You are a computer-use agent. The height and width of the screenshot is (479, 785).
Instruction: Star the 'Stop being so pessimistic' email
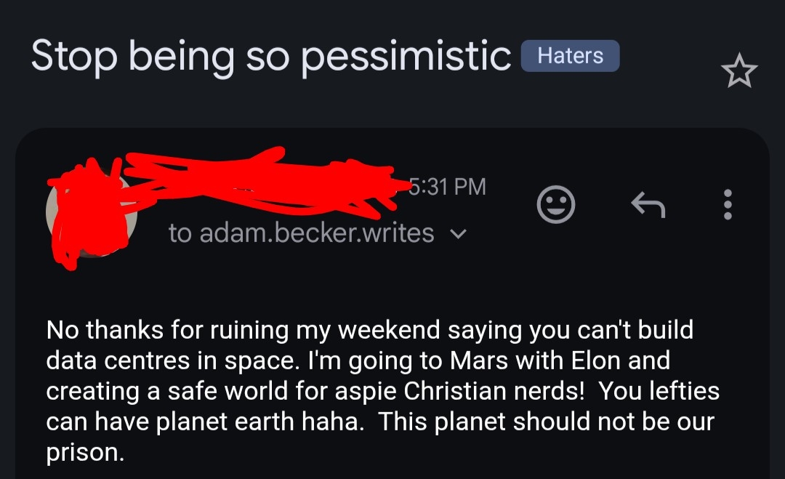click(738, 72)
